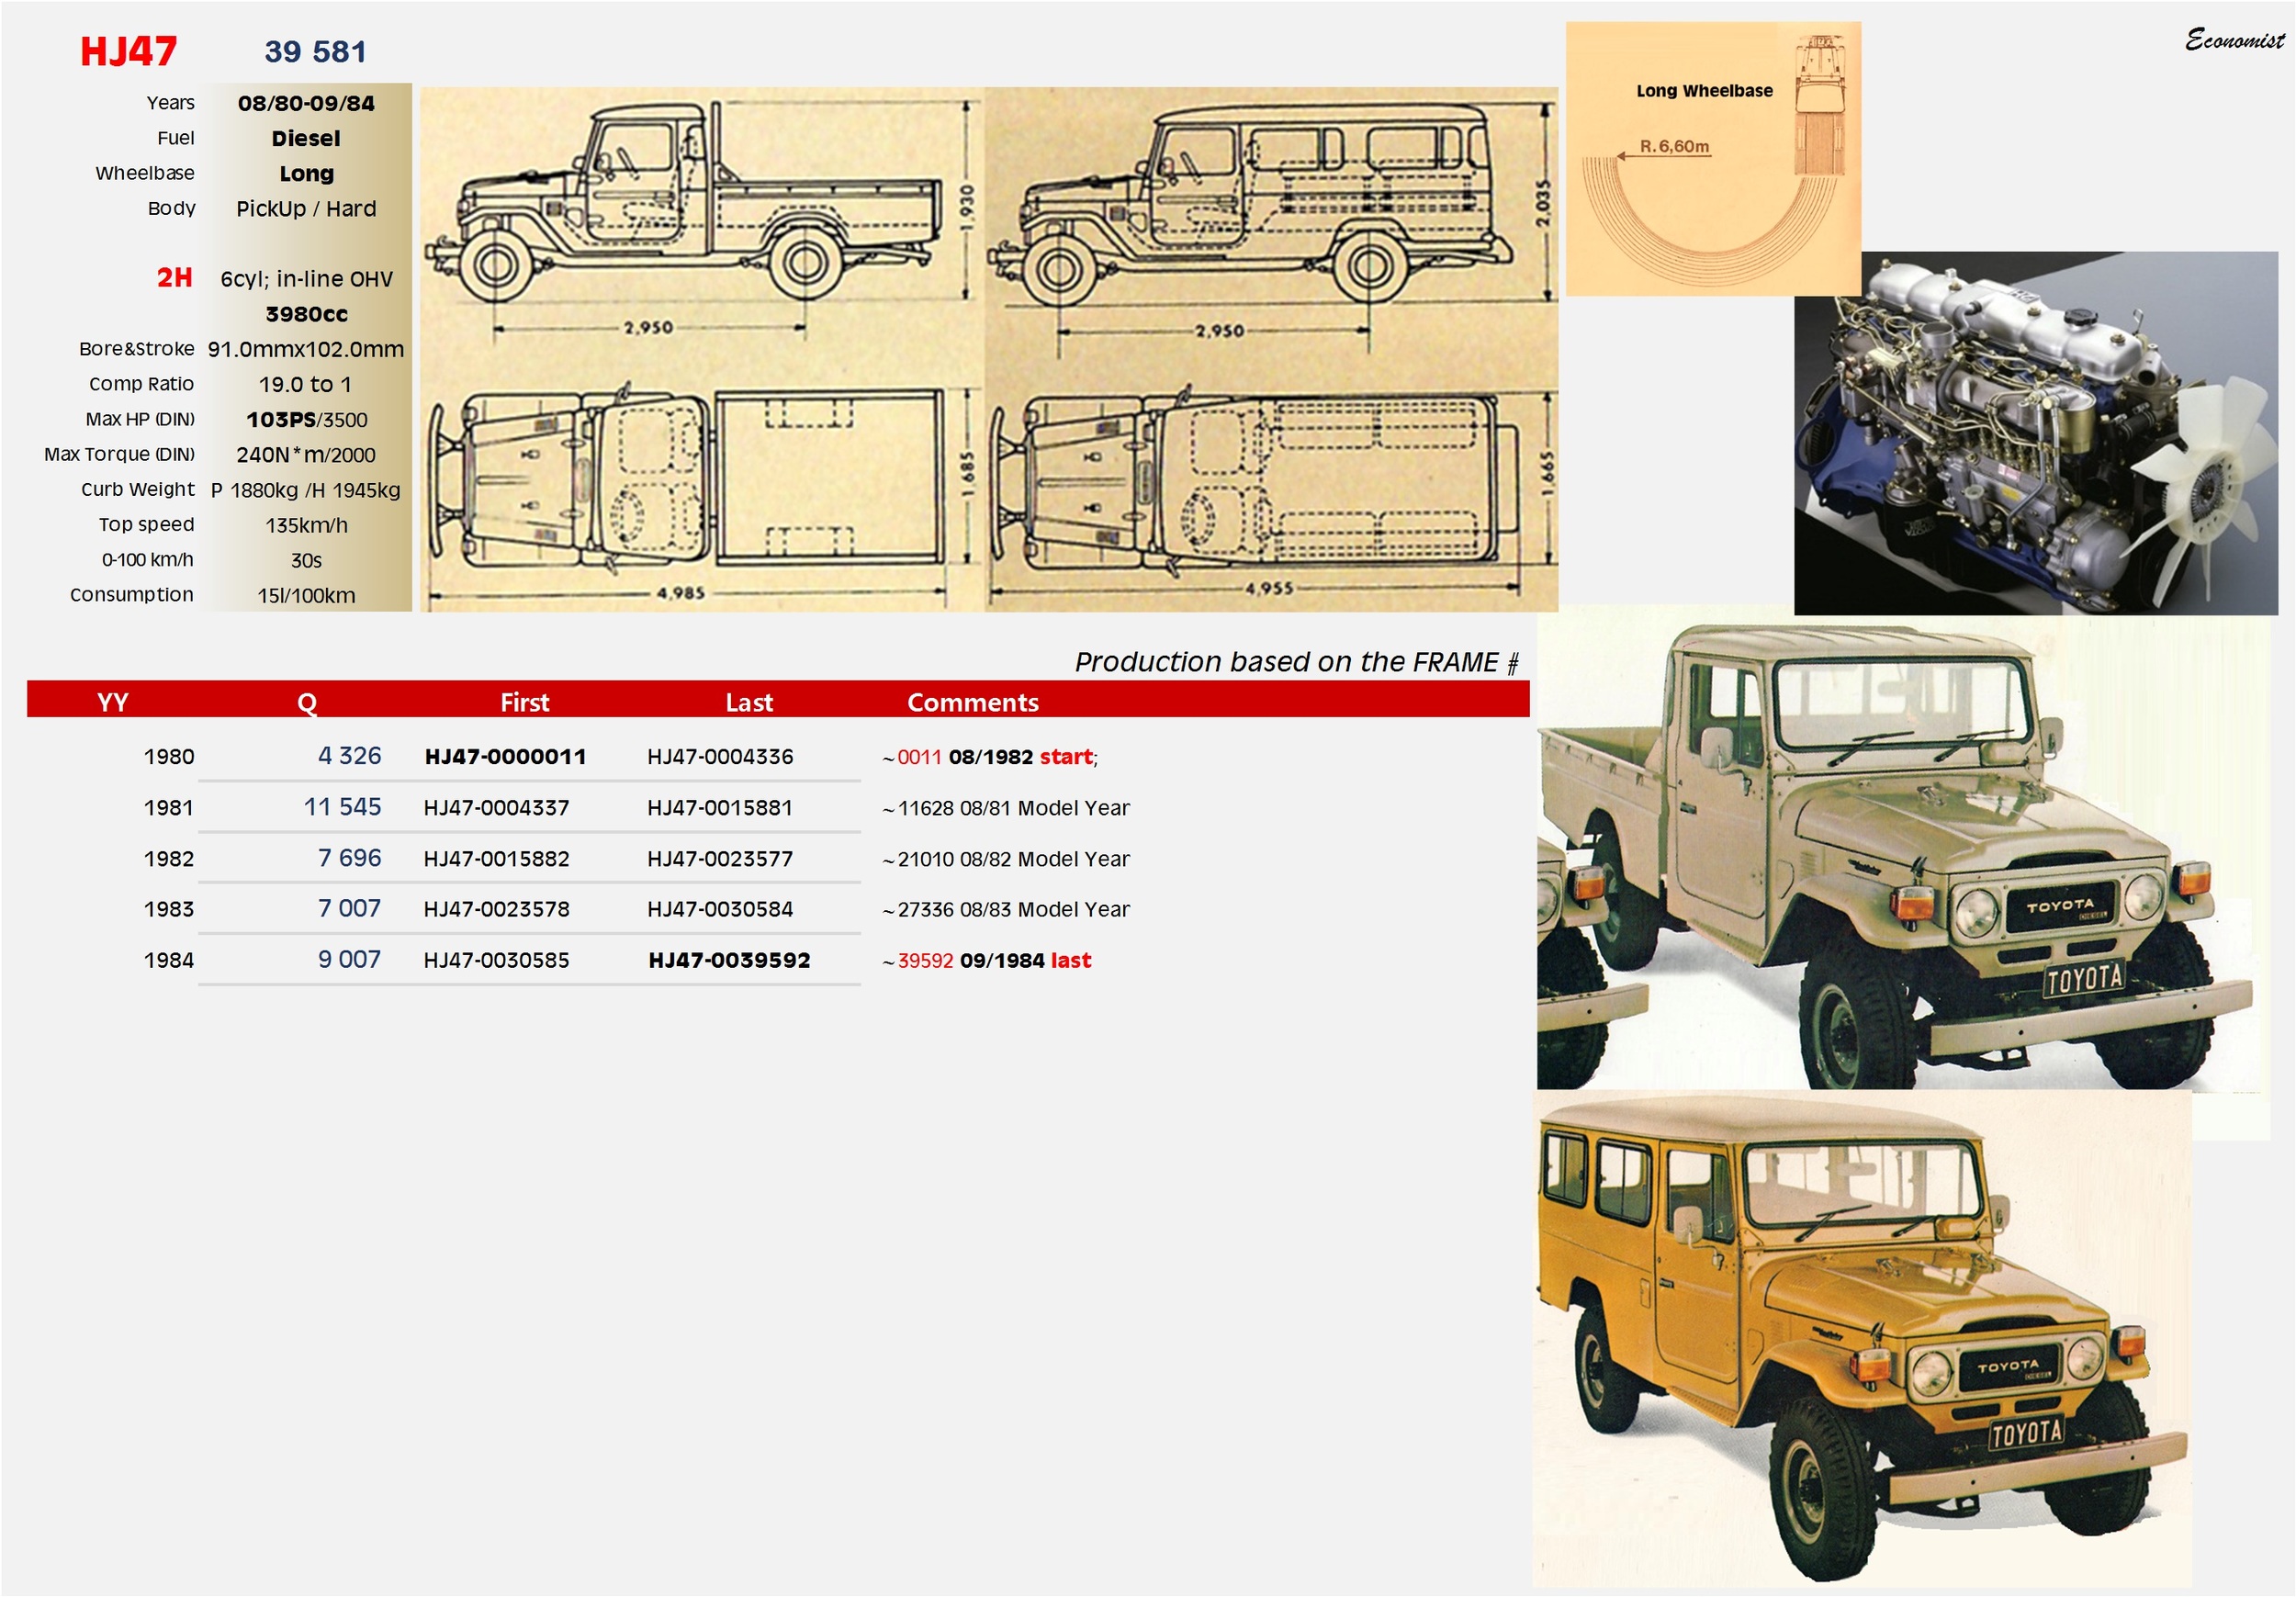This screenshot has height=1597, width=2296.
Task: Select the 1981 year cell
Action: 168,807
